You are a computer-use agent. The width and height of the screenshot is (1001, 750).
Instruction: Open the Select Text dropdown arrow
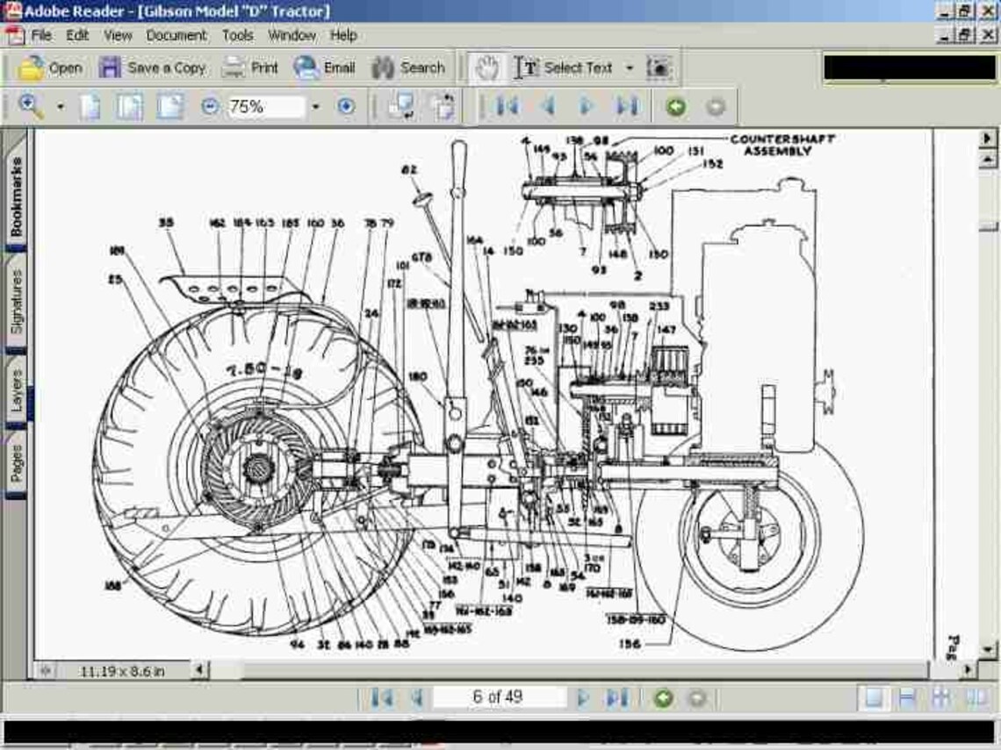[x=629, y=67]
